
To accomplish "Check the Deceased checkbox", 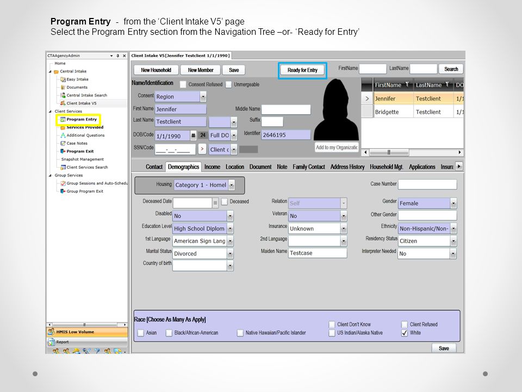I will click(x=225, y=201).
